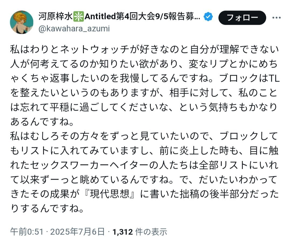Click the 2025年7月6日 date
The width and height of the screenshot is (291, 245).
pos(78,232)
